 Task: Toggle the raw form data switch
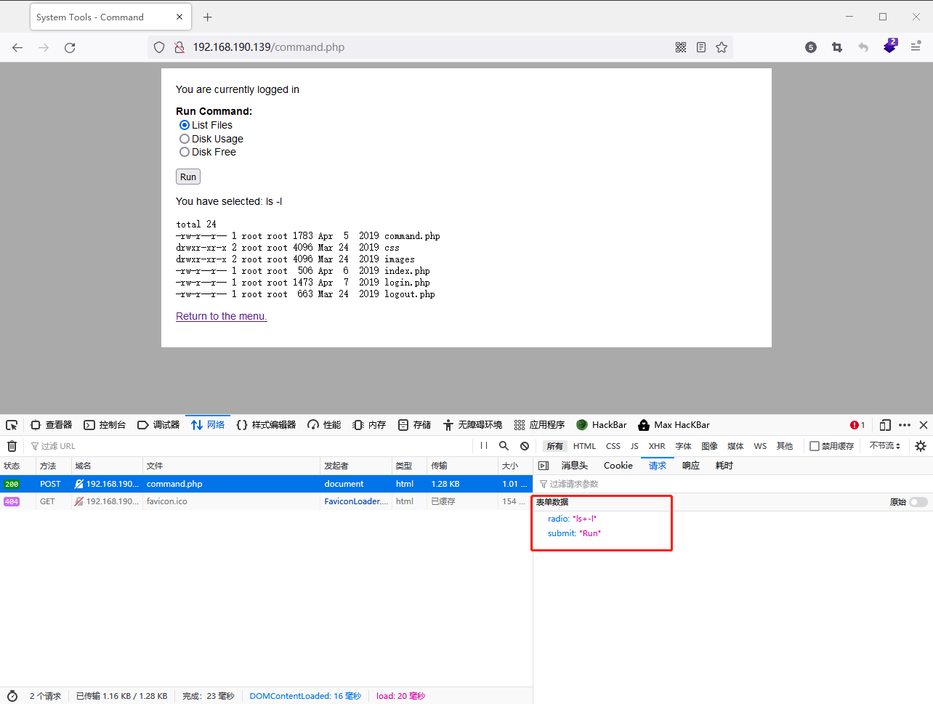pos(918,502)
